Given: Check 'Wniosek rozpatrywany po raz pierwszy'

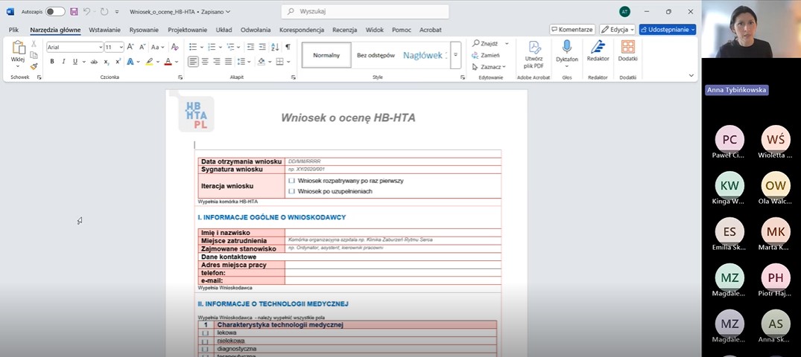Looking at the screenshot, I should click(x=291, y=181).
